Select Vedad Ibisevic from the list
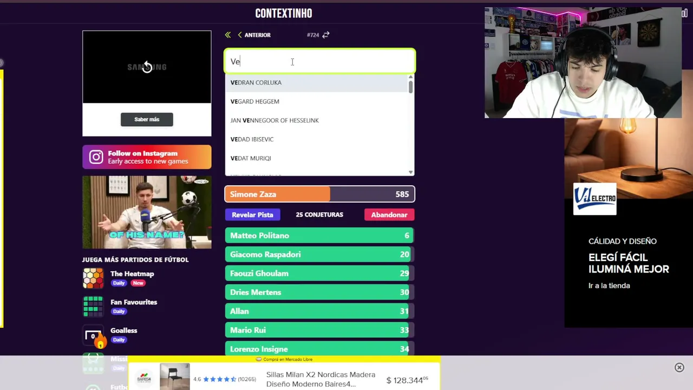 point(317,139)
